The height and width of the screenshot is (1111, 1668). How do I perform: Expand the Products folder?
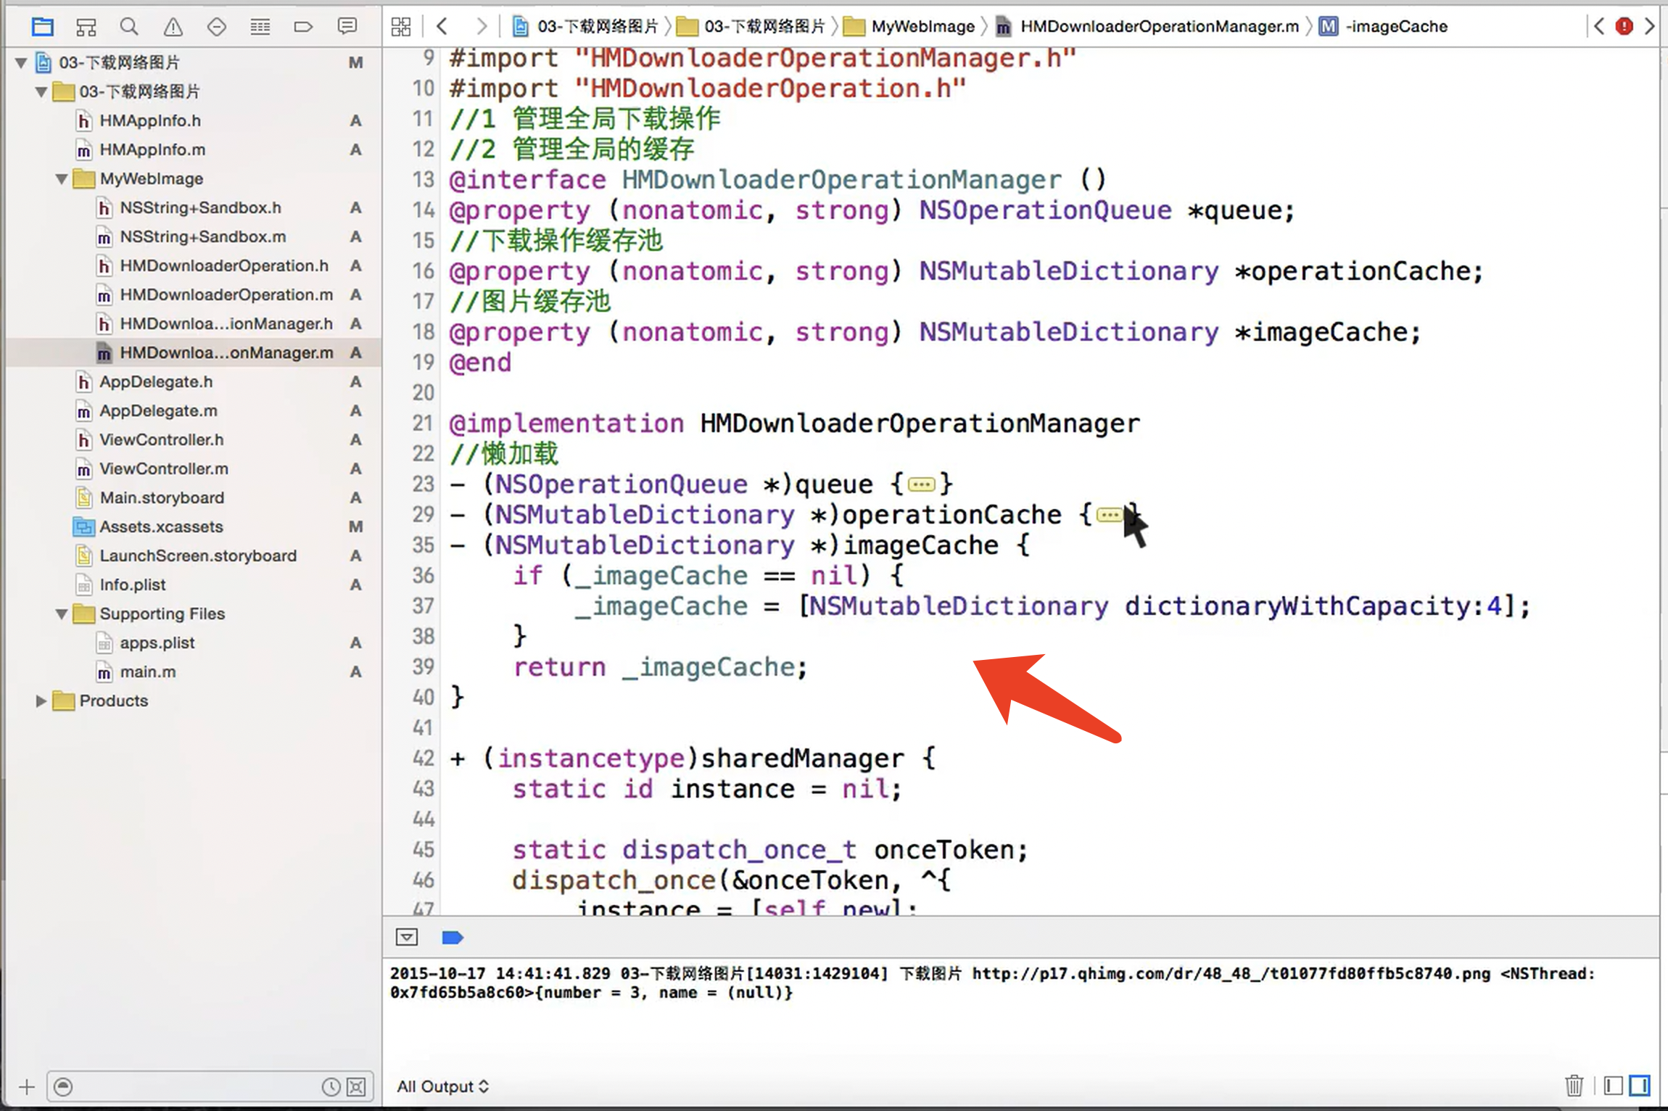(x=41, y=701)
